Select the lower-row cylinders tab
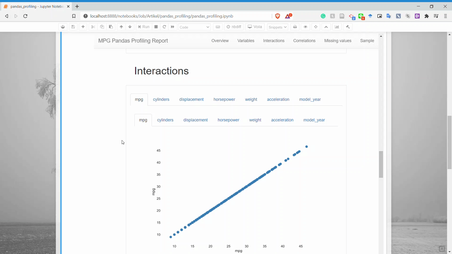The height and width of the screenshot is (254, 452). [165, 120]
